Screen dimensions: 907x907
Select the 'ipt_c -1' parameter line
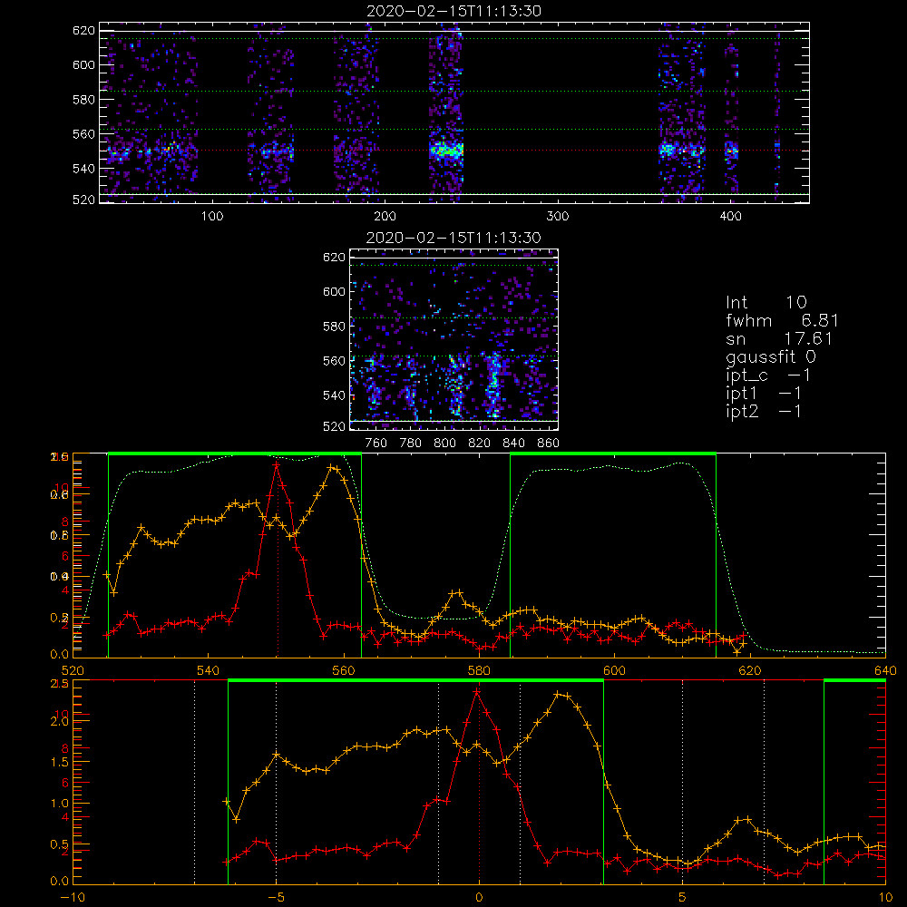pos(767,375)
